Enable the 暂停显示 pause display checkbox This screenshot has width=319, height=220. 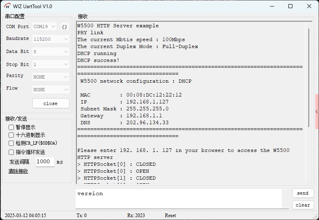tap(11, 127)
